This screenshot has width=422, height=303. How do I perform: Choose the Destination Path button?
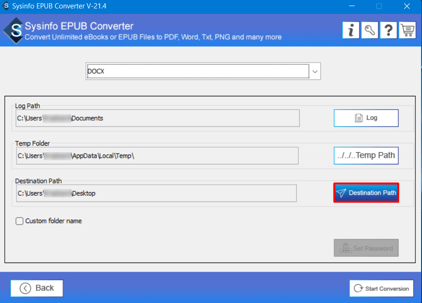366,193
